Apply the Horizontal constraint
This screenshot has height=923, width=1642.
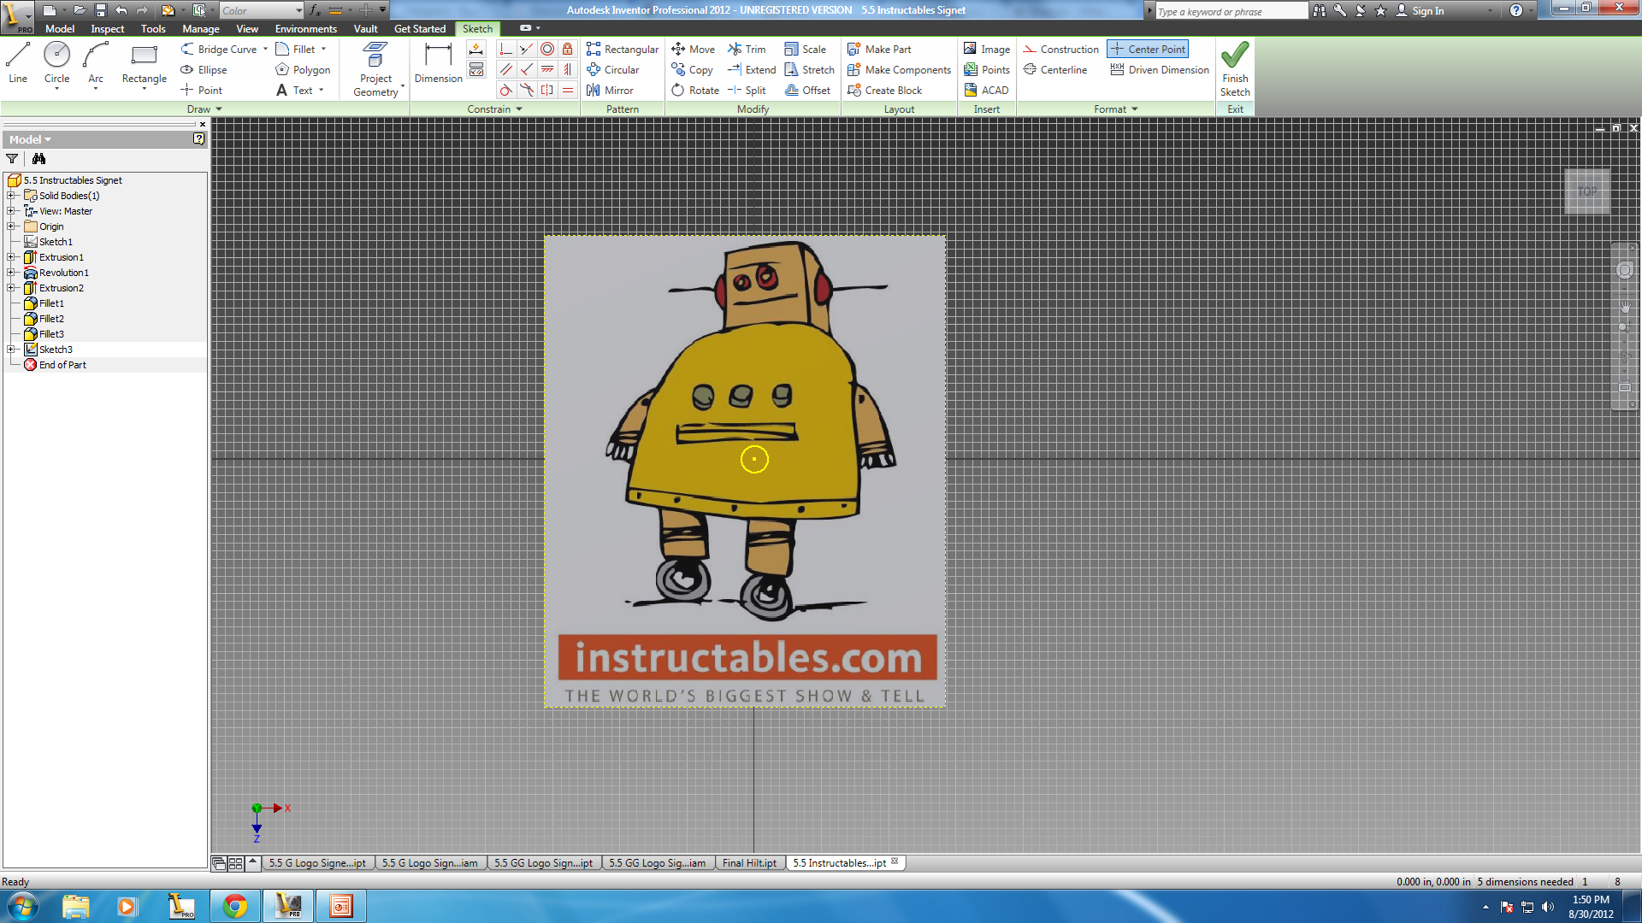[547, 70]
